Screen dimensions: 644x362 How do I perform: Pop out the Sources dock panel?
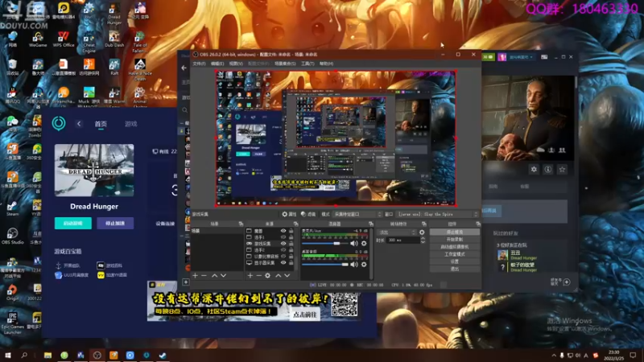click(295, 224)
